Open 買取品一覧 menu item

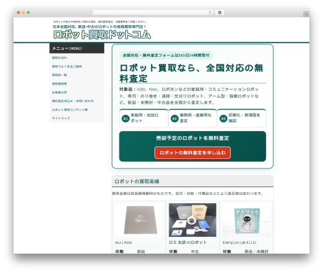77,75
